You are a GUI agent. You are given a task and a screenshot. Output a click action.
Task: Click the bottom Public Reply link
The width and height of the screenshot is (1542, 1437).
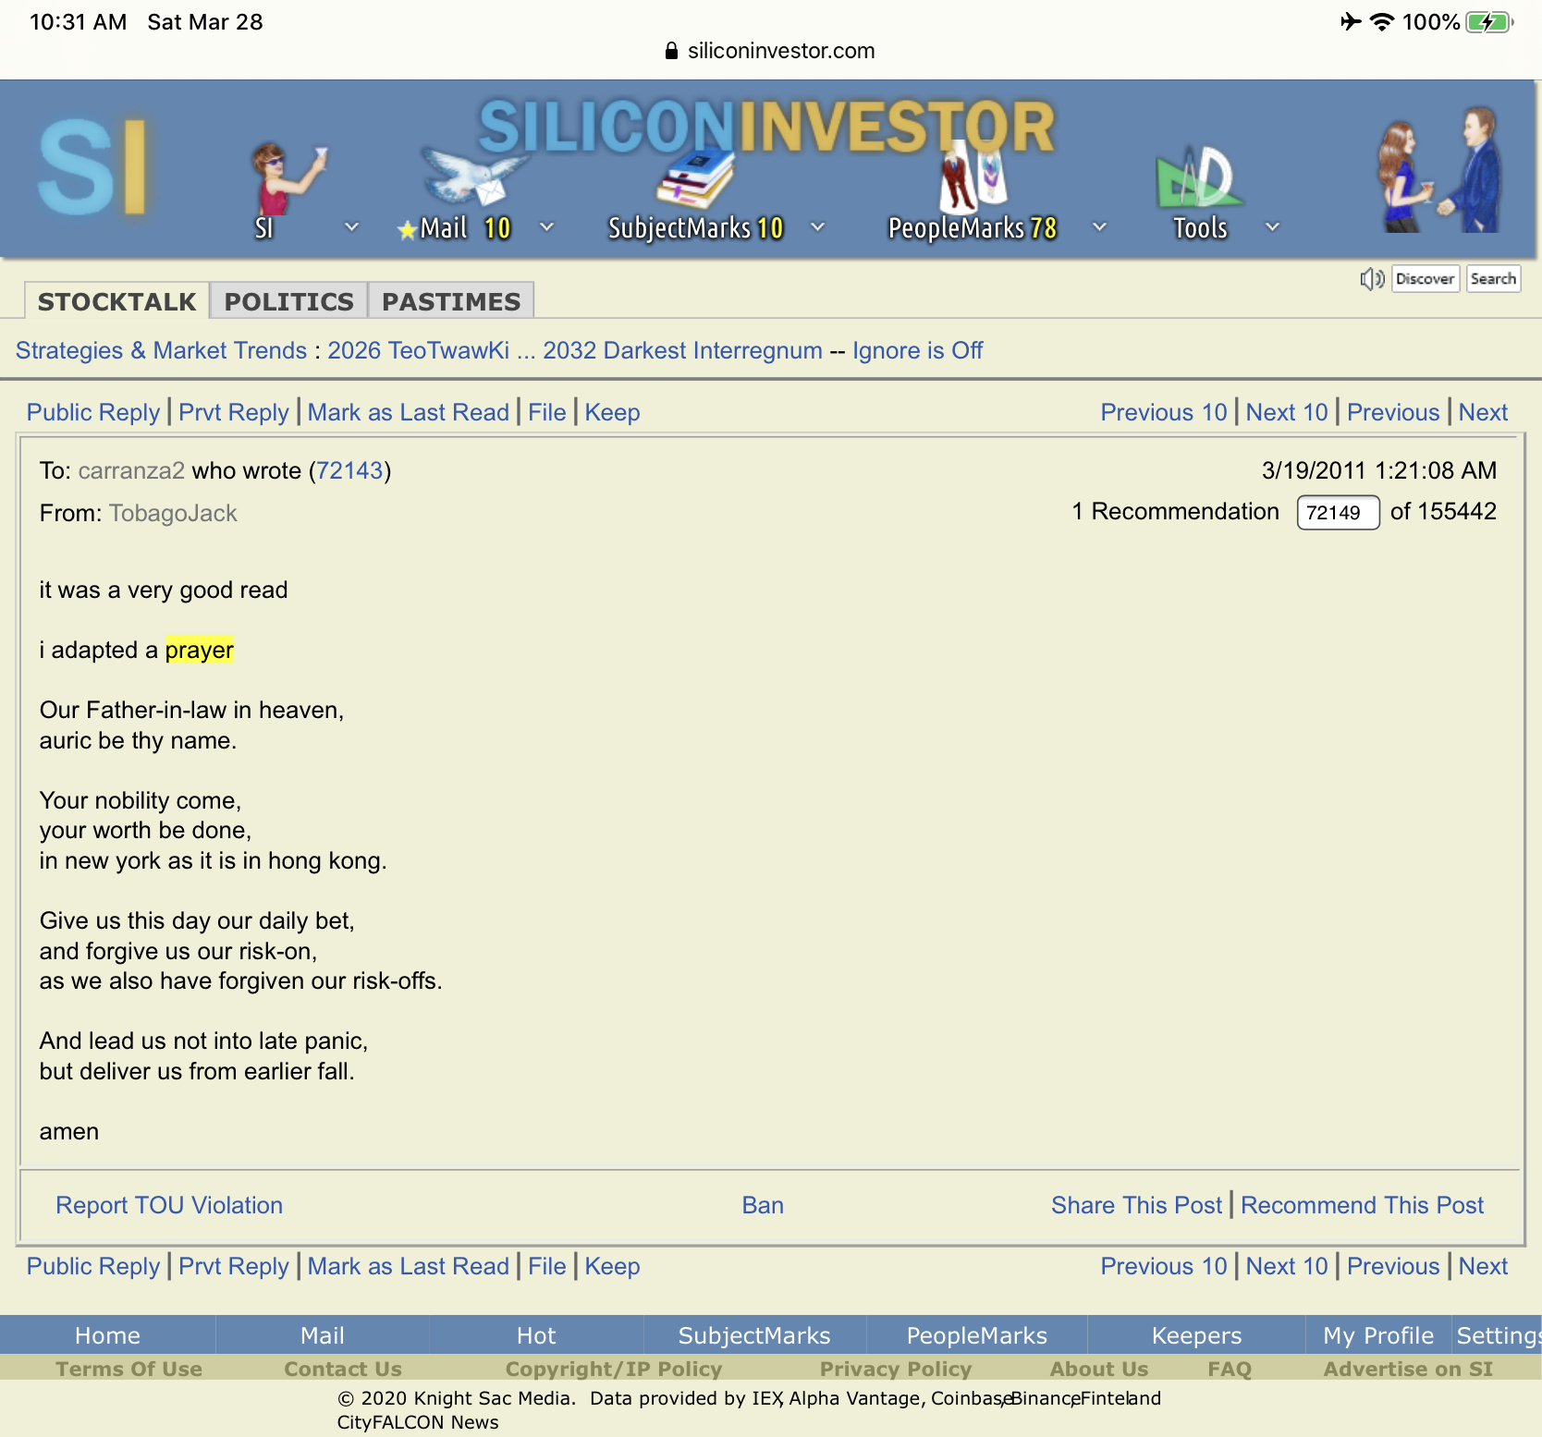click(x=93, y=1266)
